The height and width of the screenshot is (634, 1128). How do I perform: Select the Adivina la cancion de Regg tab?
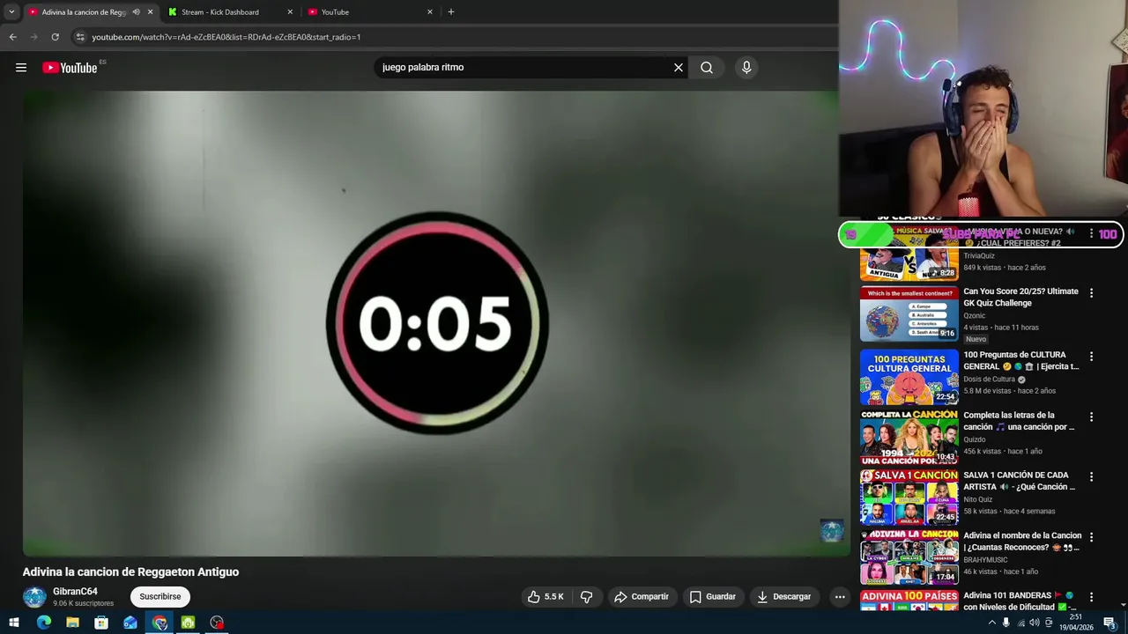(x=84, y=12)
